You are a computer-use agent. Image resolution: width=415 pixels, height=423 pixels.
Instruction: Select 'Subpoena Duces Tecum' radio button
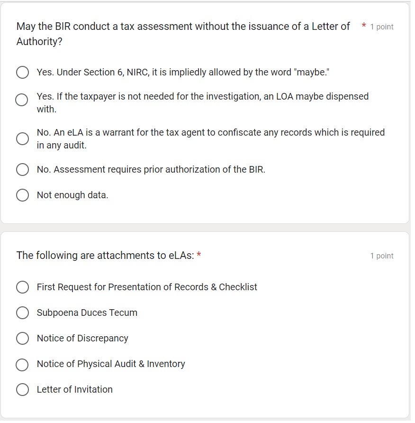22,313
